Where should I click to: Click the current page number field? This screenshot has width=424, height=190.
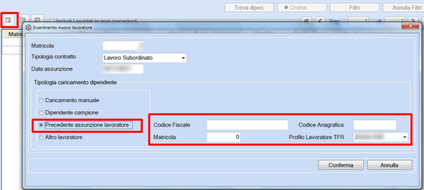[x=358, y=21]
